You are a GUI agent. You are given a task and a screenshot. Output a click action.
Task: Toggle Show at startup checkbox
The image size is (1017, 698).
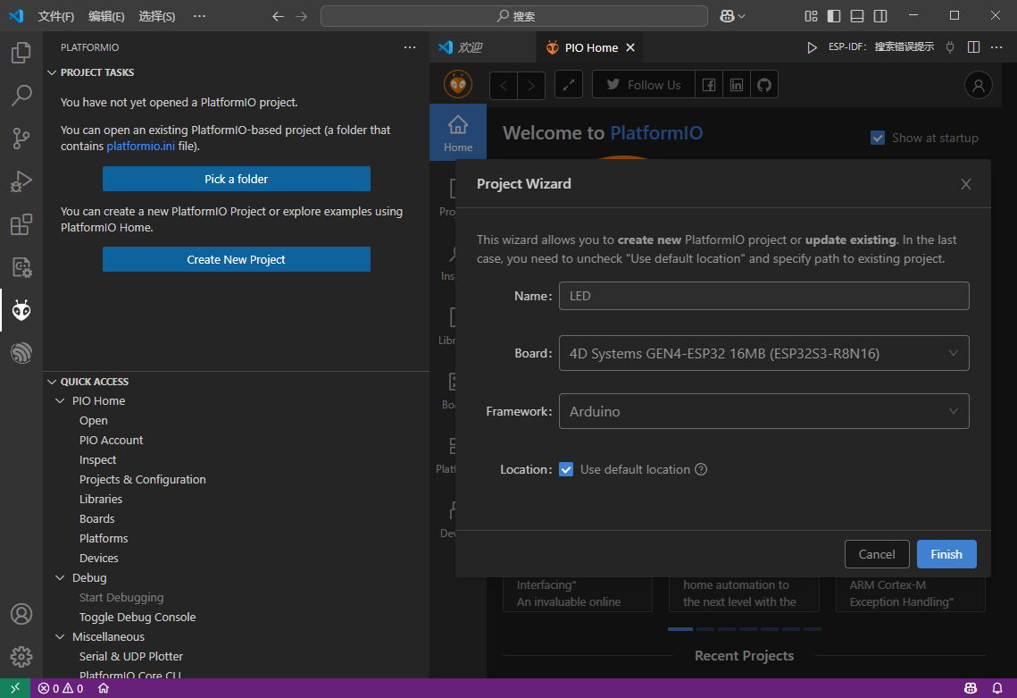point(878,138)
